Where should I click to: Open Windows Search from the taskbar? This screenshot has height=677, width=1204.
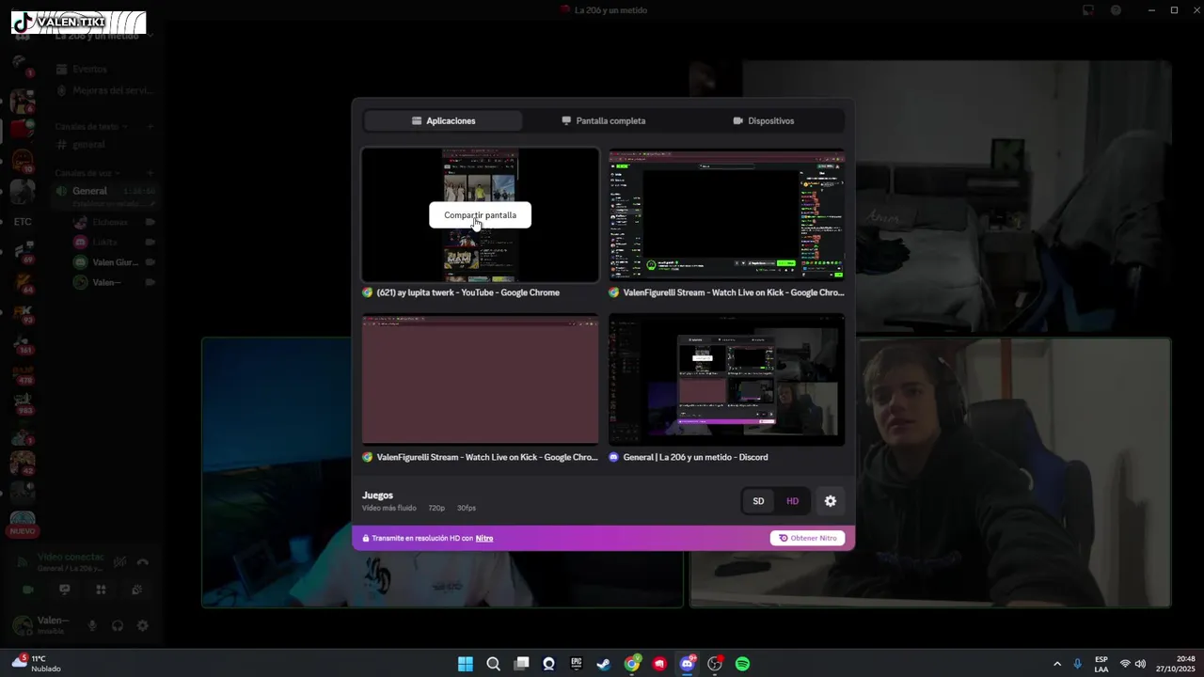(493, 664)
